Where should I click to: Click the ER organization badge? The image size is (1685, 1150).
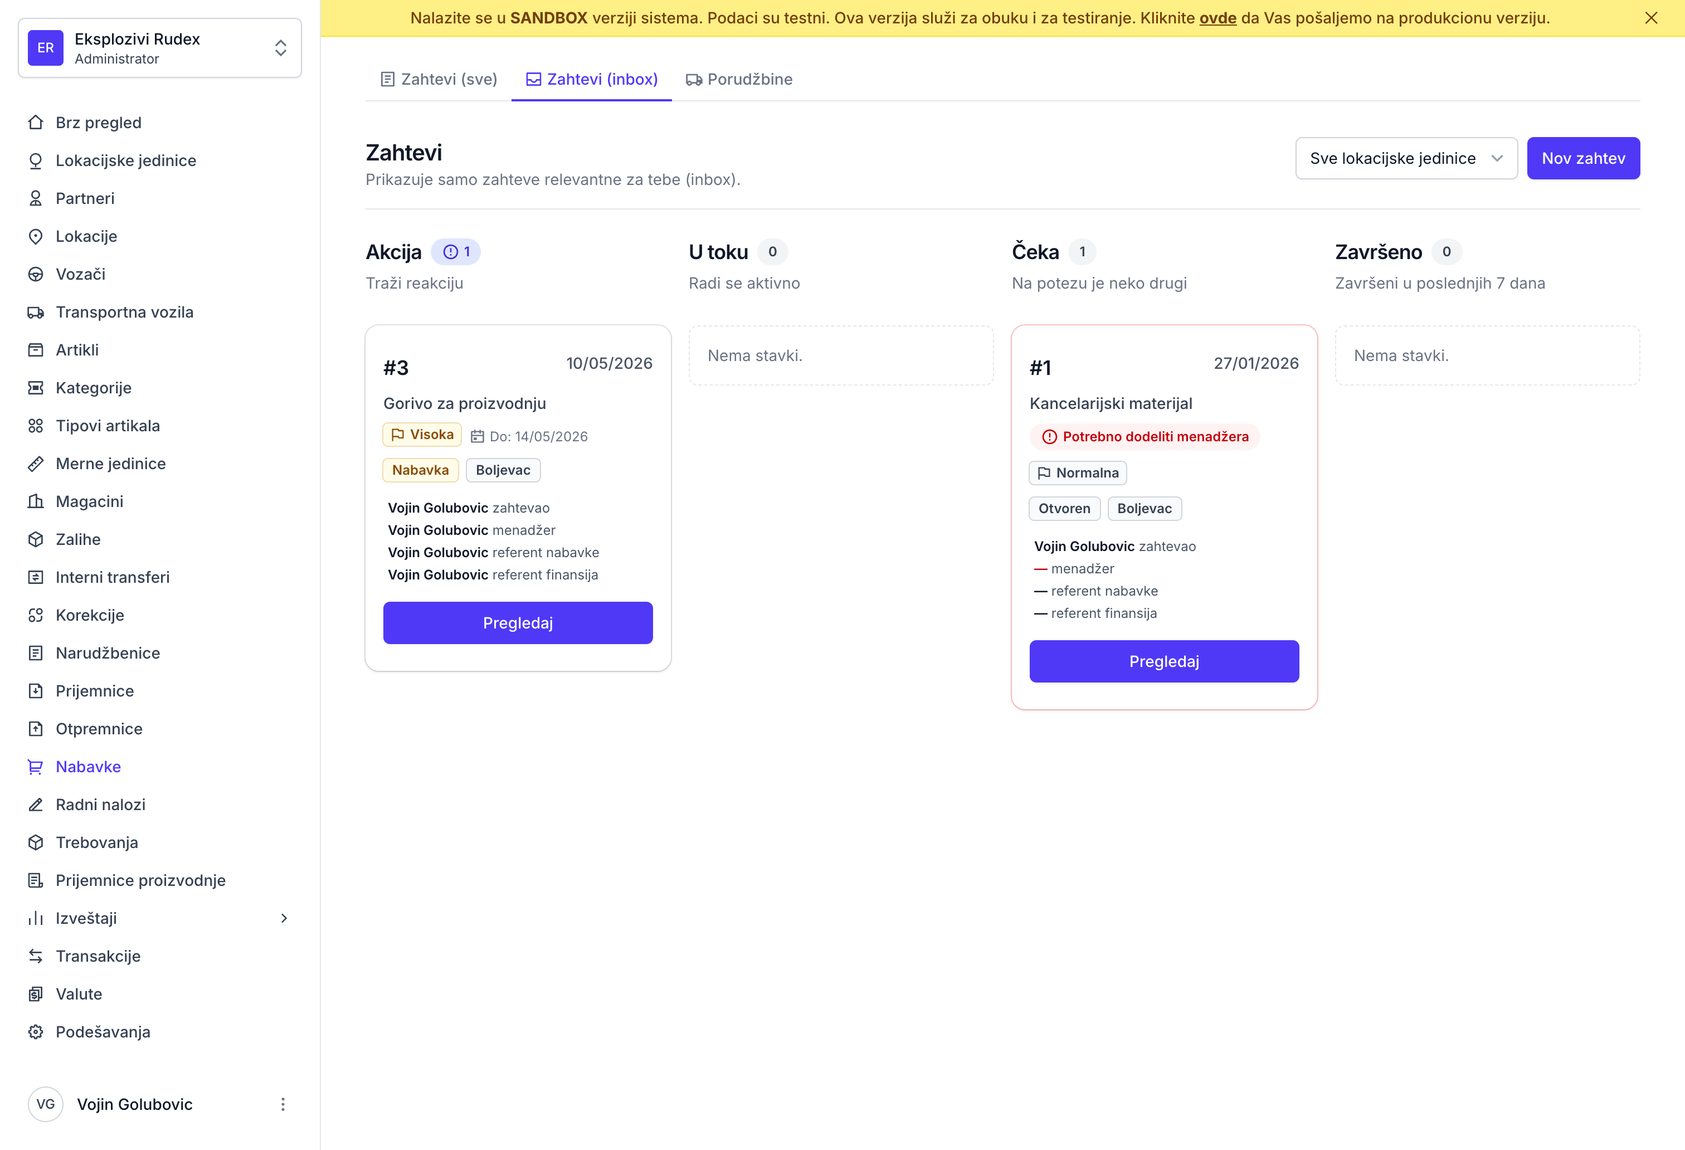pyautogui.click(x=46, y=48)
